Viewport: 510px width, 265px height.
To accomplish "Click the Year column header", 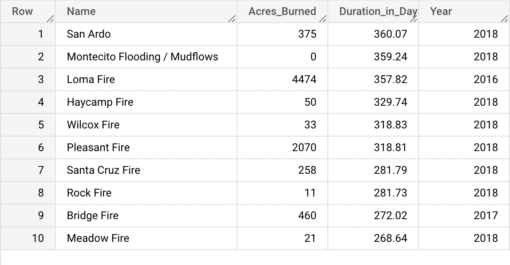I will [x=441, y=12].
